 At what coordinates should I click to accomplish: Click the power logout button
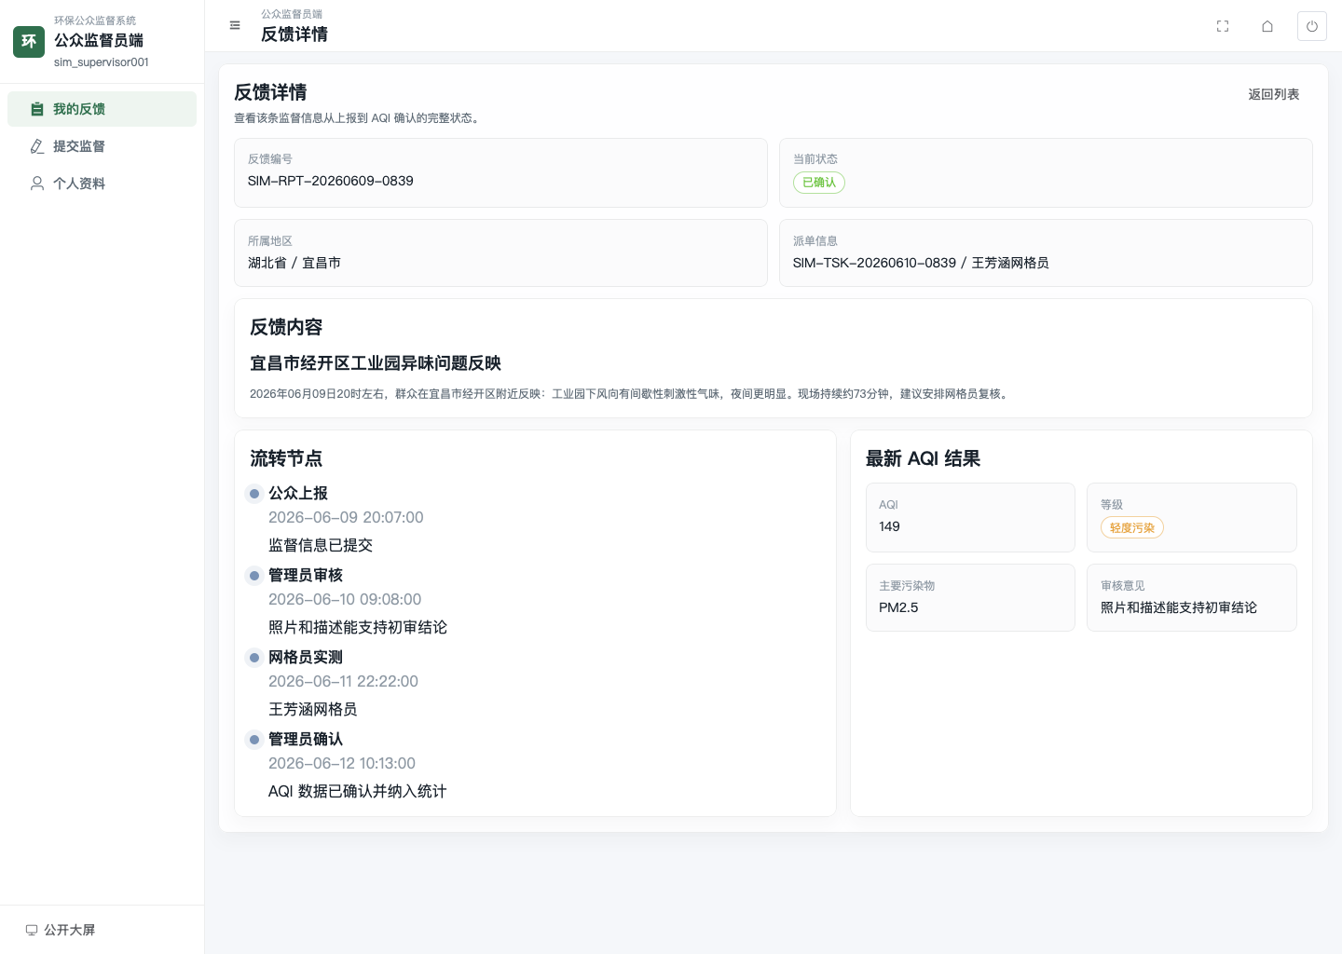pos(1312,26)
